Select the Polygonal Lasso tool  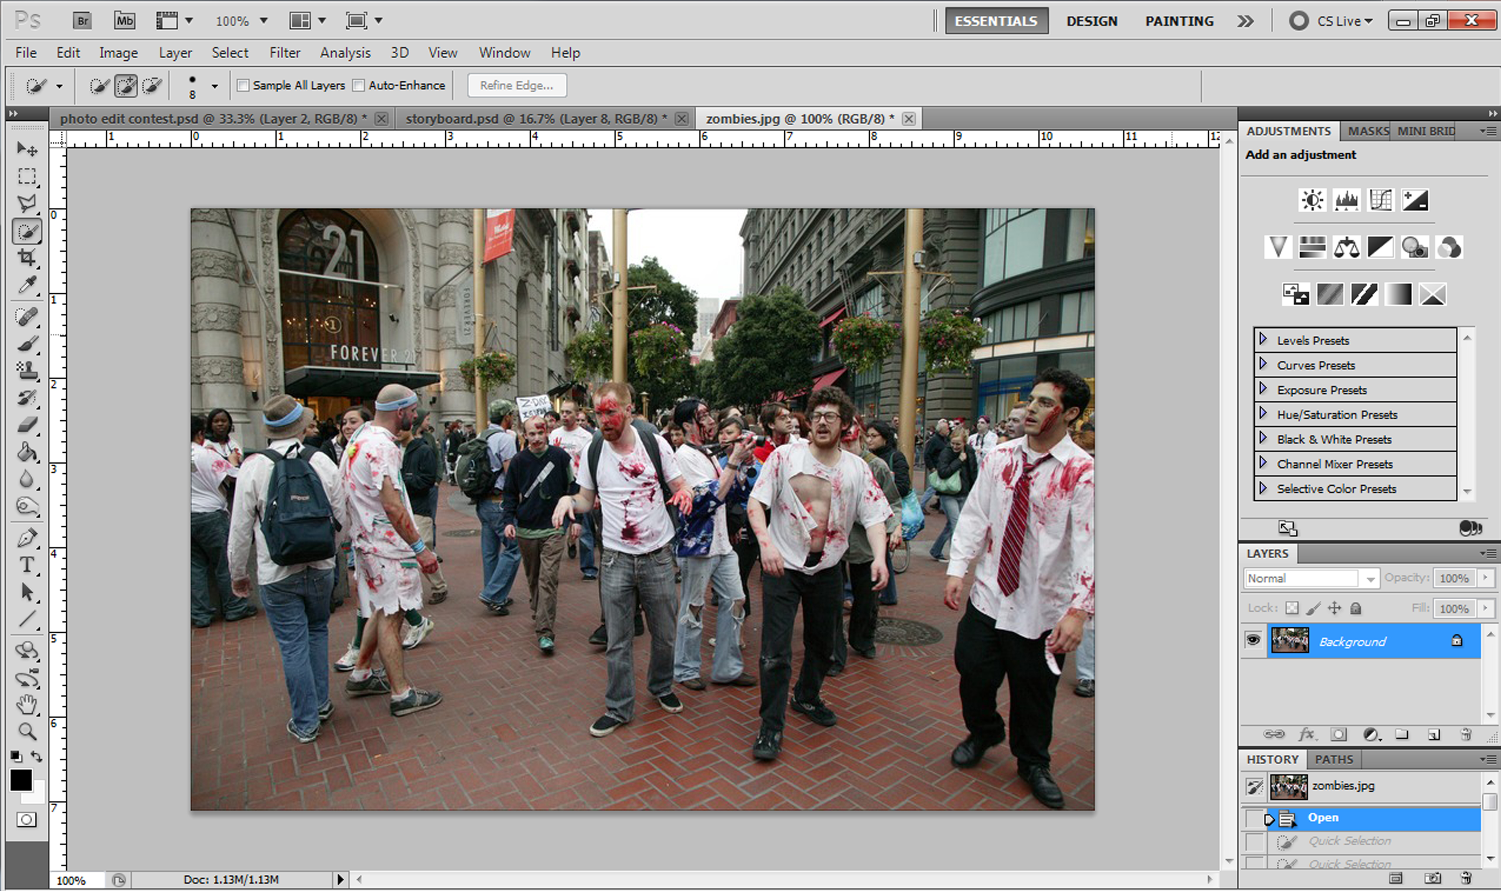pyautogui.click(x=27, y=204)
